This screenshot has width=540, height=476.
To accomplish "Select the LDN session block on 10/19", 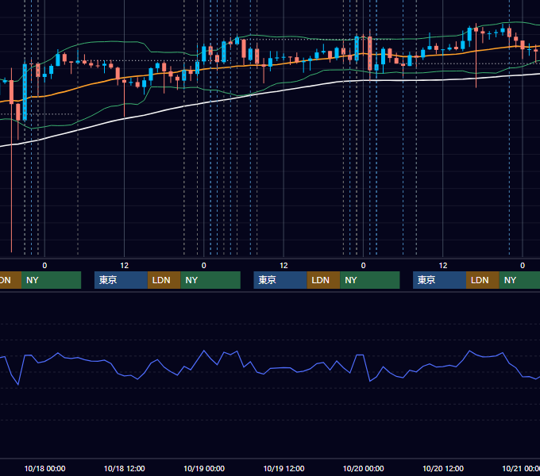I will [323, 280].
